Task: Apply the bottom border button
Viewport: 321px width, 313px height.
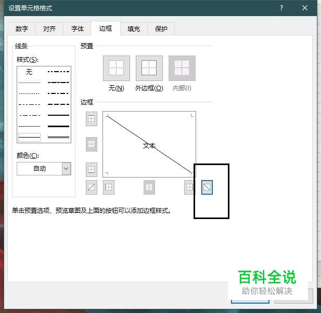Action: [x=91, y=170]
